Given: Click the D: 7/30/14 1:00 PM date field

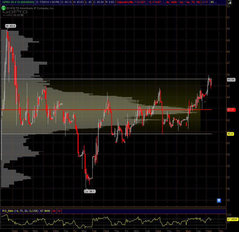Looking at the screenshot, I should pyautogui.click(x=48, y=2).
